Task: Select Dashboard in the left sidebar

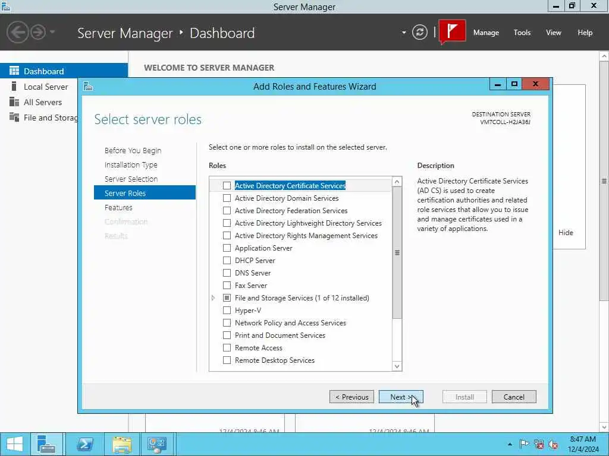Action: [x=64, y=71]
